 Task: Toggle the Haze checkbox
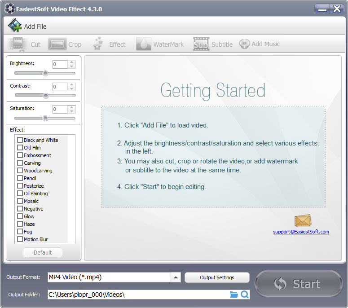coord(20,224)
